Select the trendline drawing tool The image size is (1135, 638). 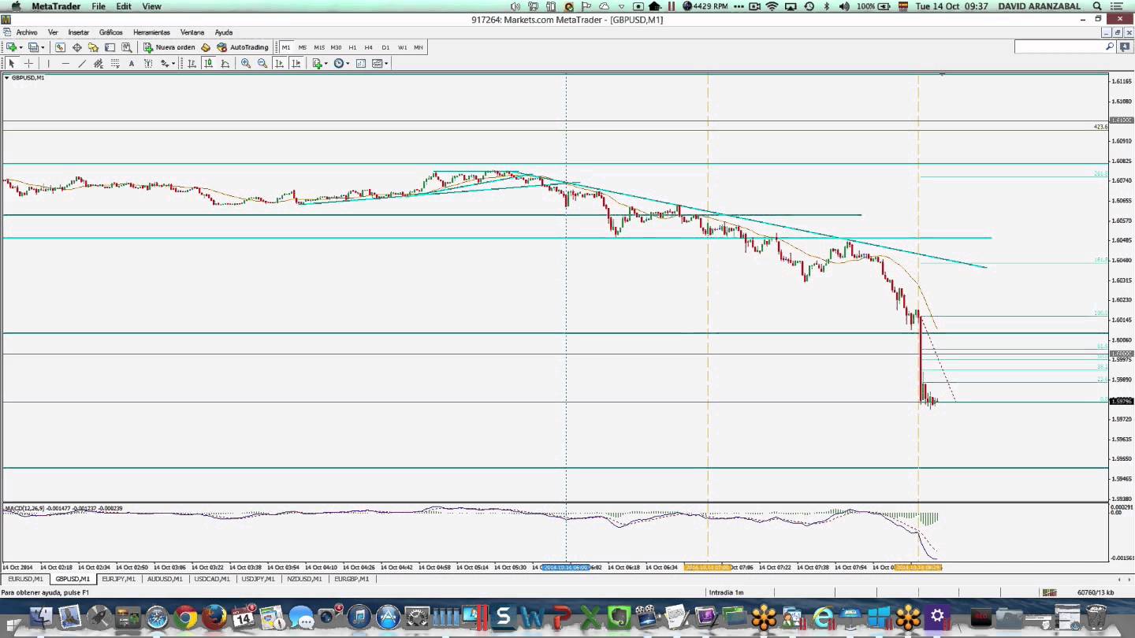(82, 63)
